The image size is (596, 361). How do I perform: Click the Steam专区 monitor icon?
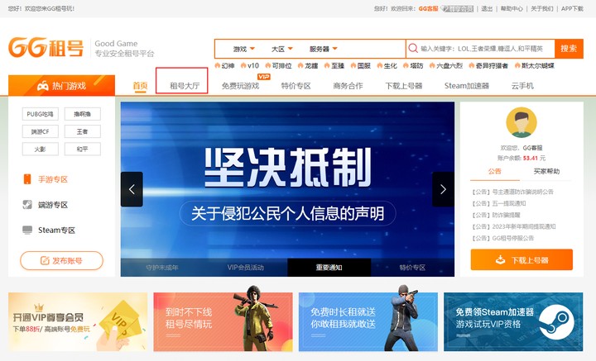pyautogui.click(x=27, y=230)
